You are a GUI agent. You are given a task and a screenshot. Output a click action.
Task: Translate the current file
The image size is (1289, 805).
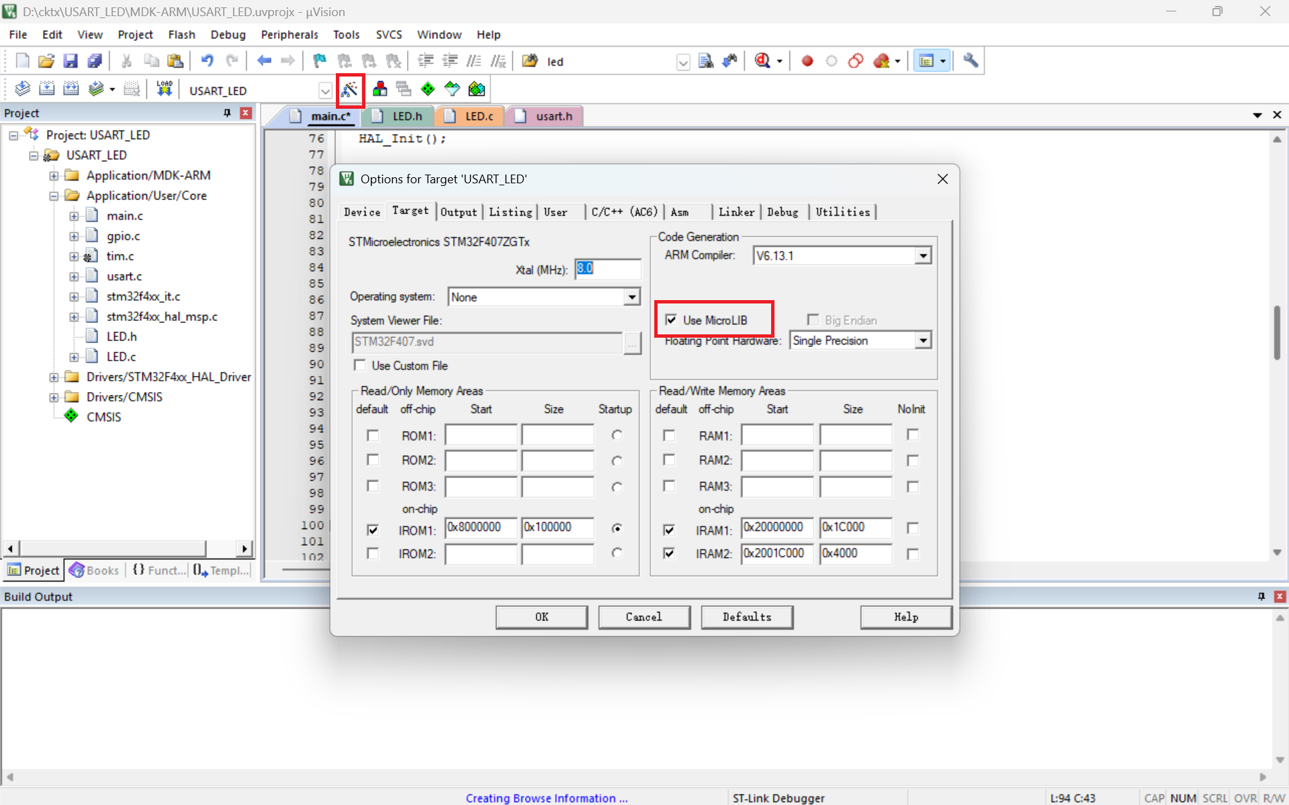[22, 89]
